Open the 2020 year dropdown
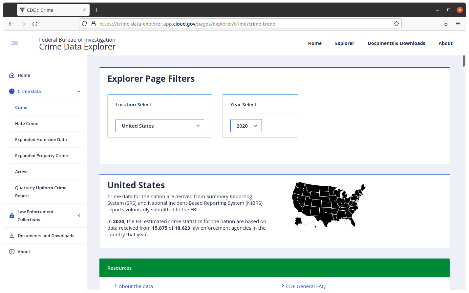Image resolution: width=469 pixels, height=293 pixels. coord(246,126)
